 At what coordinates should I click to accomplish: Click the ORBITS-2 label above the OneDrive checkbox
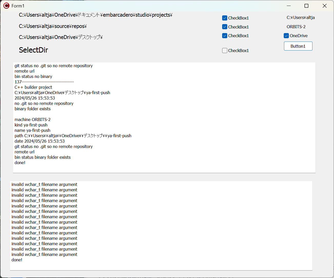point(296,27)
